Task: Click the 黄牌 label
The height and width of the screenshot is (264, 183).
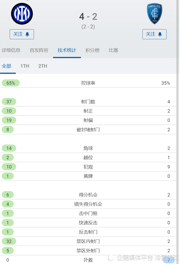Action: 88,176
